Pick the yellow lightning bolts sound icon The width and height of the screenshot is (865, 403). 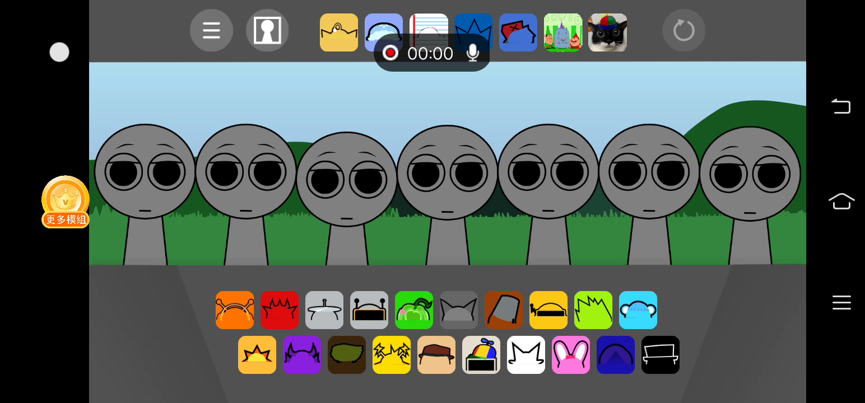click(392, 355)
